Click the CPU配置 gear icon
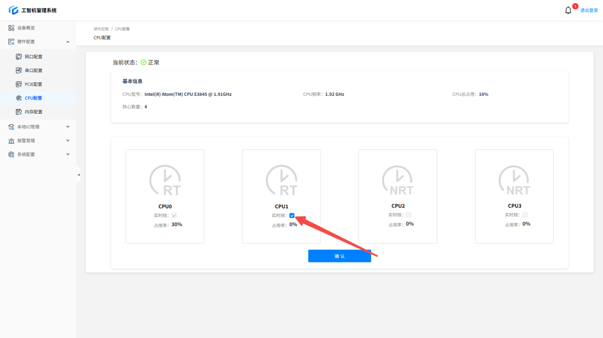The width and height of the screenshot is (603, 338). pyautogui.click(x=18, y=98)
